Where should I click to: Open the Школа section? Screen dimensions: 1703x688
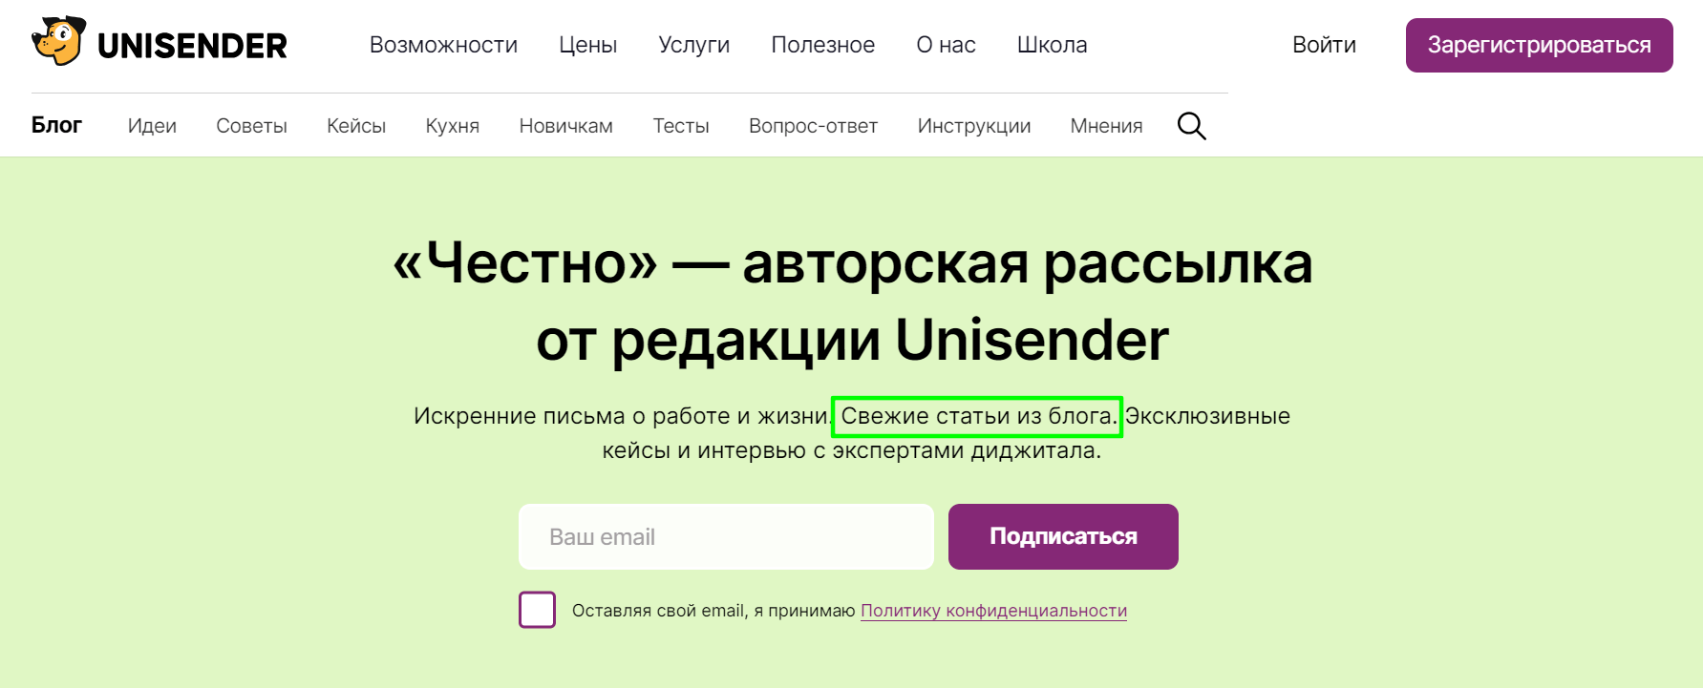[x=1052, y=45]
